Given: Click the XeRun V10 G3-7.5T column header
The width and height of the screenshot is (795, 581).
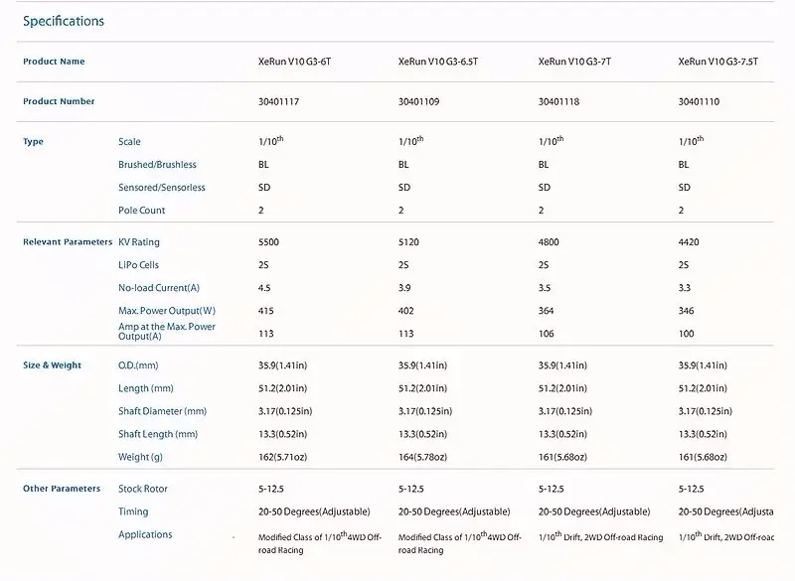Looking at the screenshot, I should 717,62.
